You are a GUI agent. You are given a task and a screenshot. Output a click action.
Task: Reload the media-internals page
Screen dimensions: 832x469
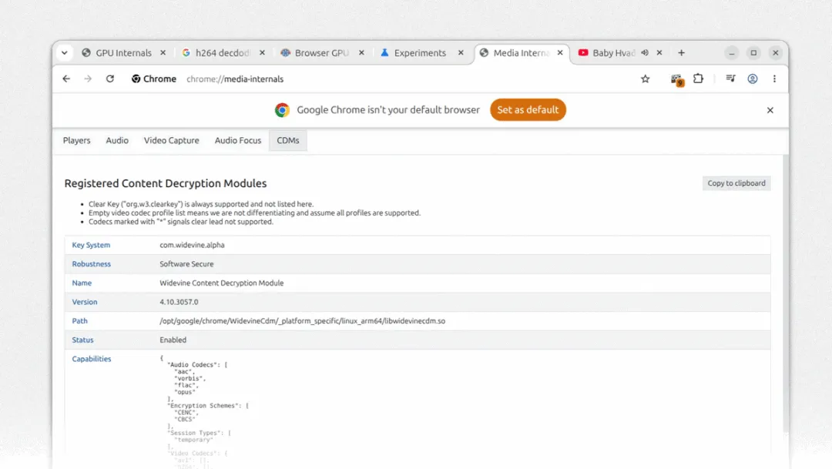(110, 79)
